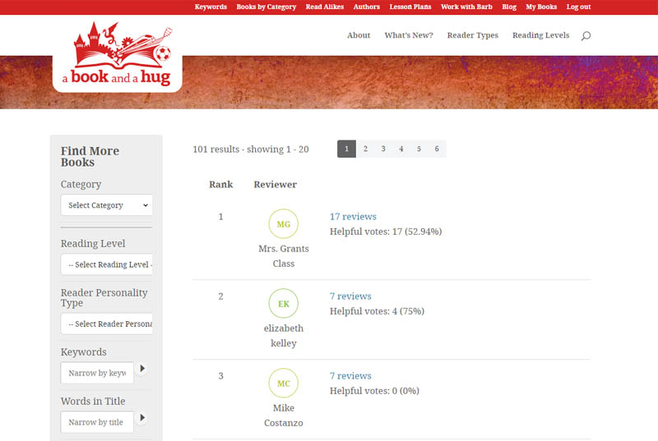The width and height of the screenshot is (658, 441).
Task: Submit keyword search arrow button
Action: pyautogui.click(x=141, y=370)
